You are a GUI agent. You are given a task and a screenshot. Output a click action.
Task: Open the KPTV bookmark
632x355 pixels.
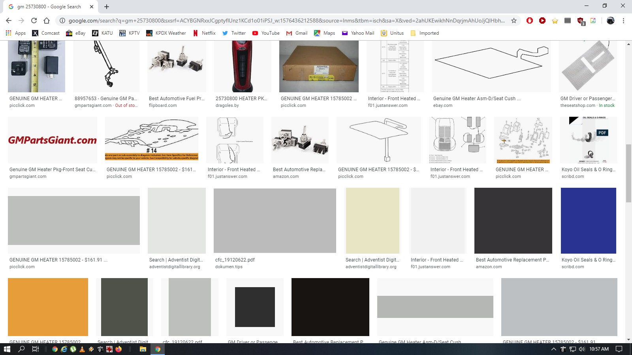pyautogui.click(x=130, y=33)
